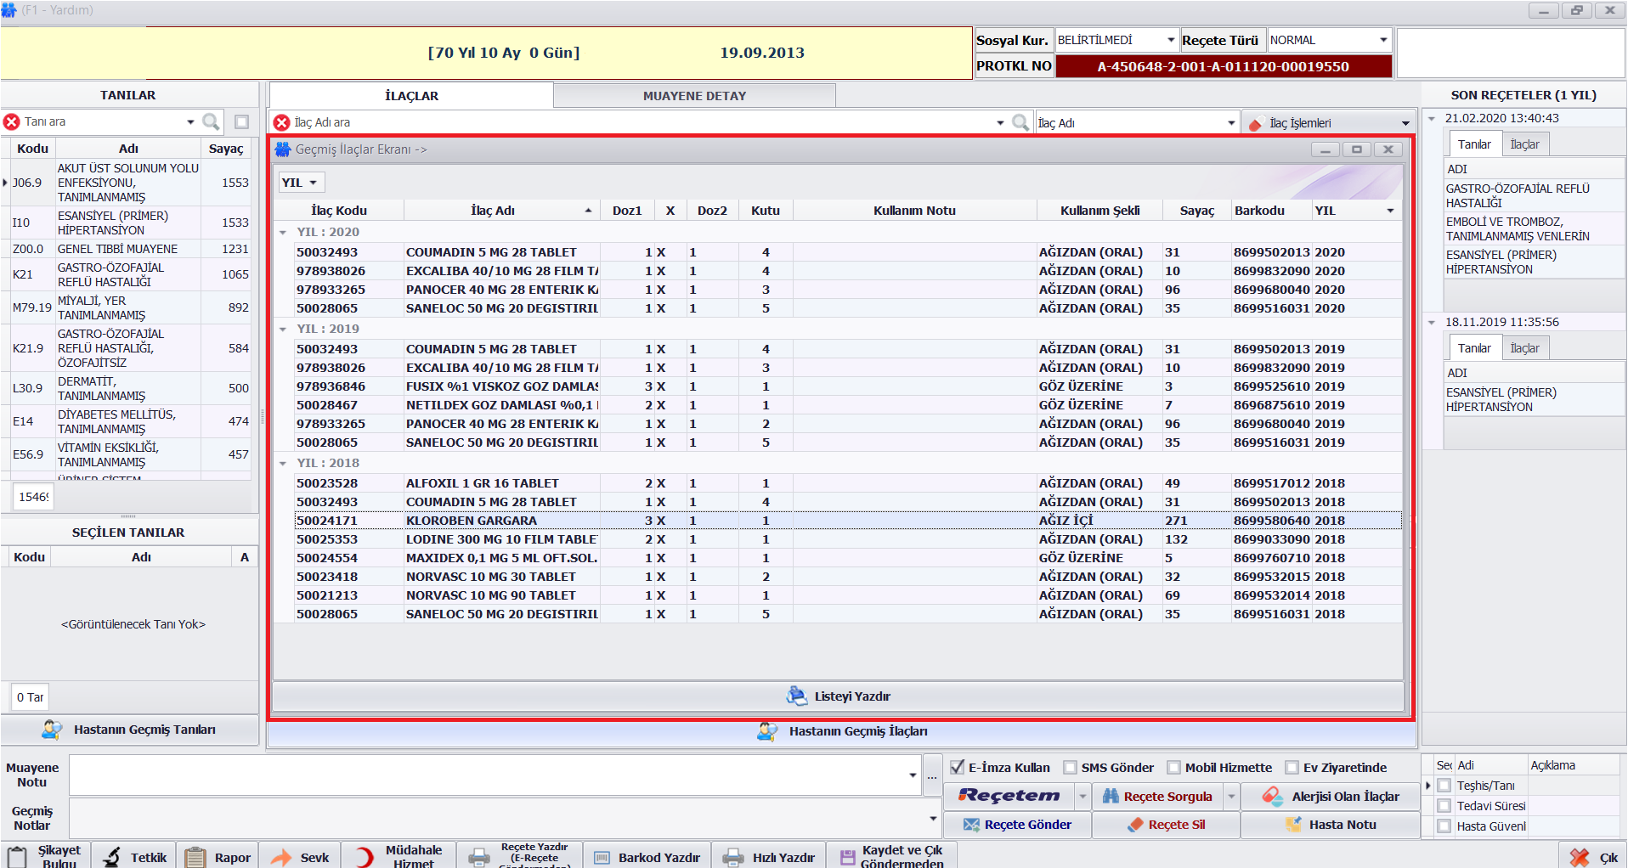1628x868 pixels.
Task: Select the KLOROBEN GARGARA row
Action: pyautogui.click(x=472, y=521)
